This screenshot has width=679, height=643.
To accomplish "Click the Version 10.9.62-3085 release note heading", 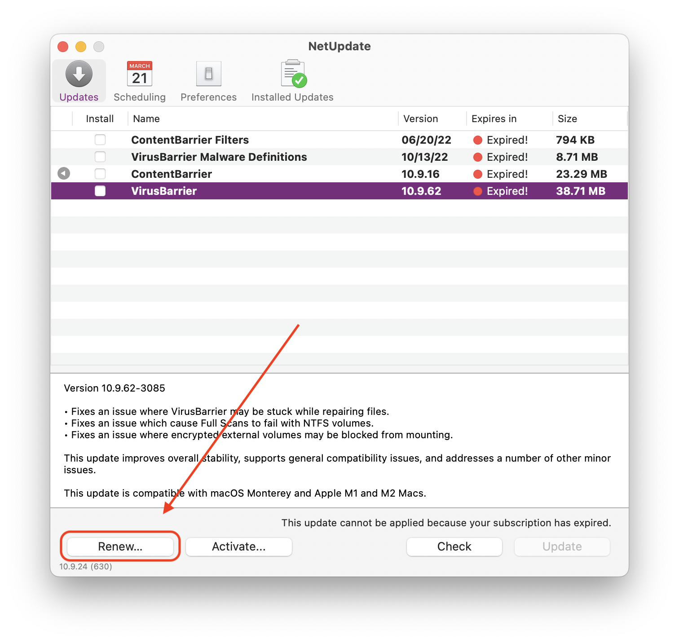I will coord(115,388).
